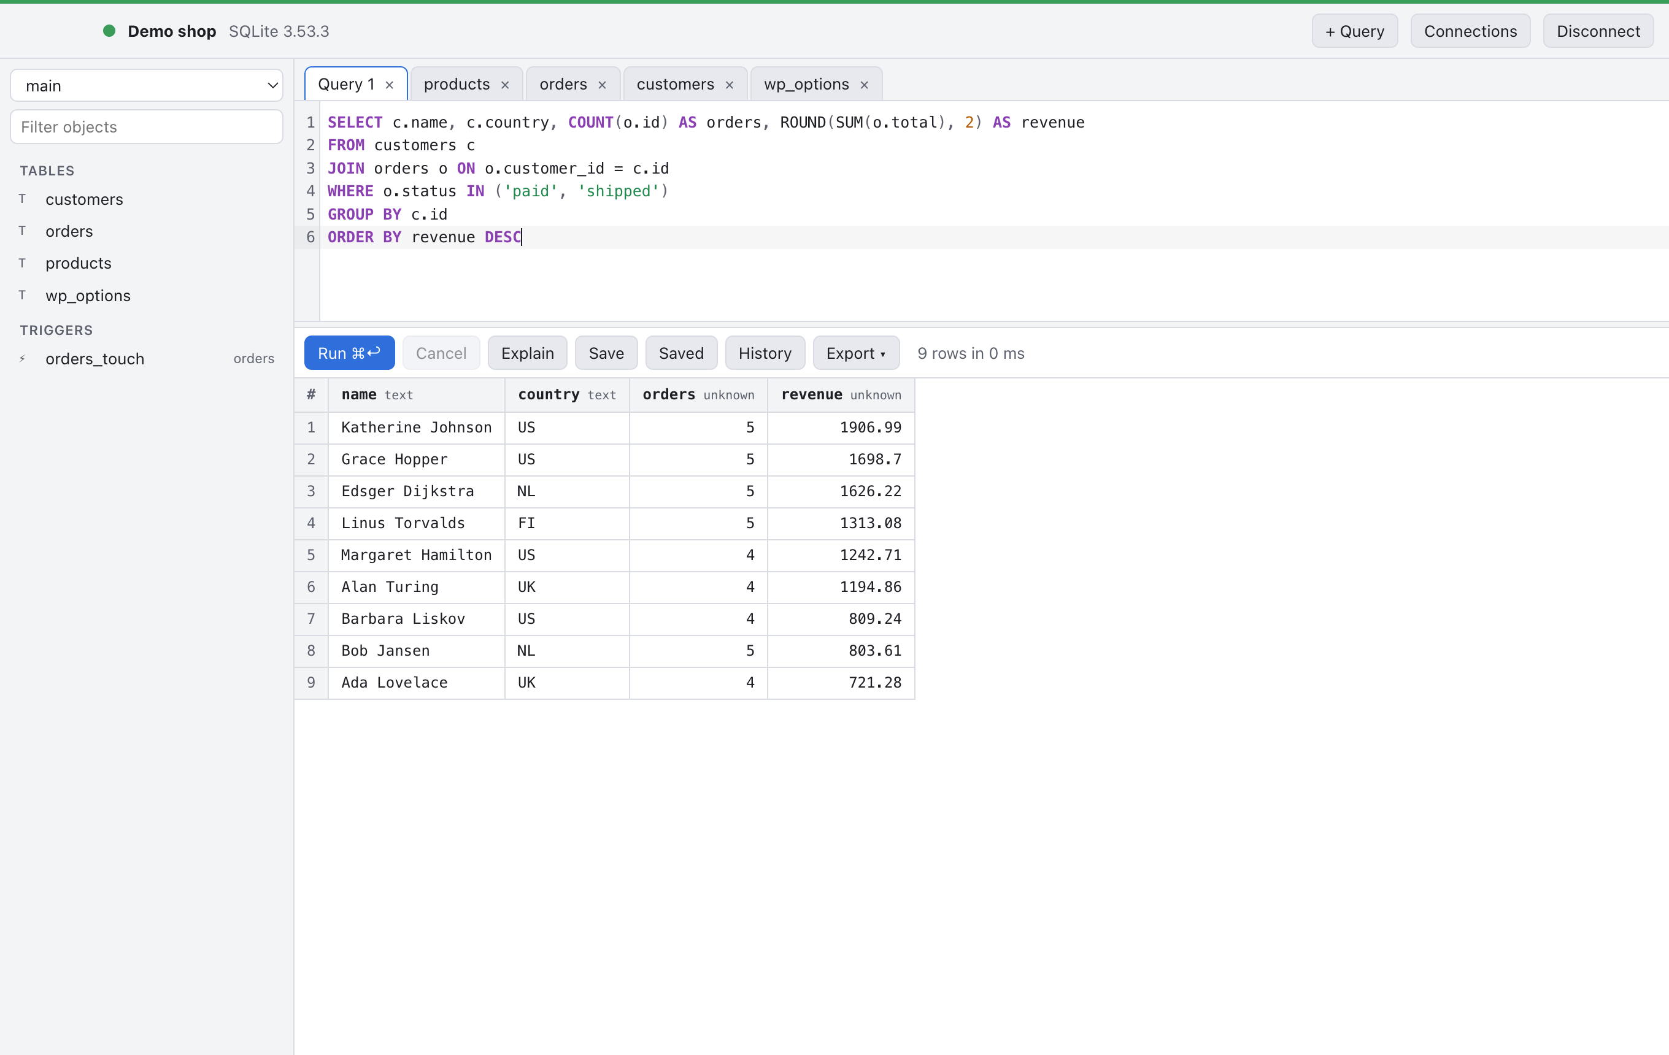Viewport: 1669px width, 1055px height.
Task: Click the table icon next to products in sidebar
Action: (x=22, y=263)
